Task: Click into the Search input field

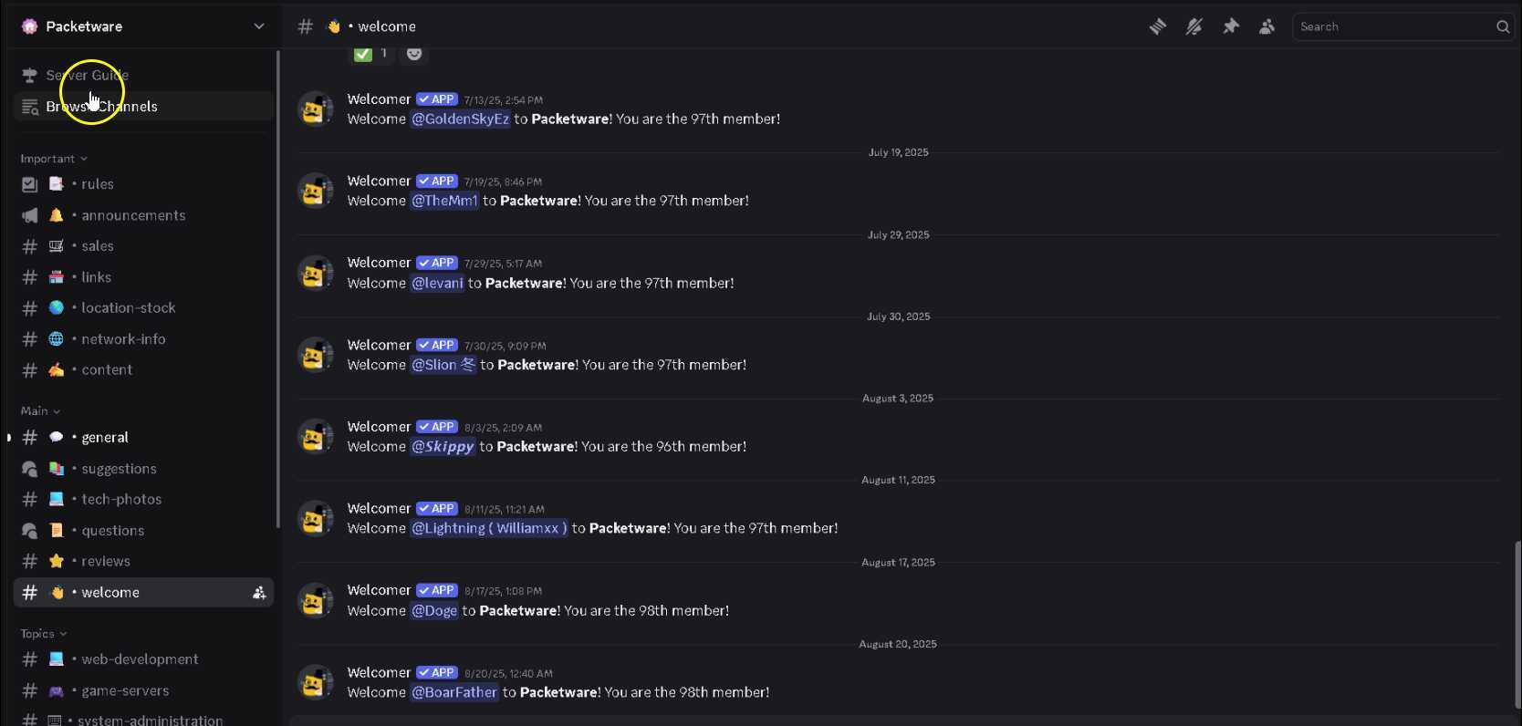Action: (x=1392, y=26)
